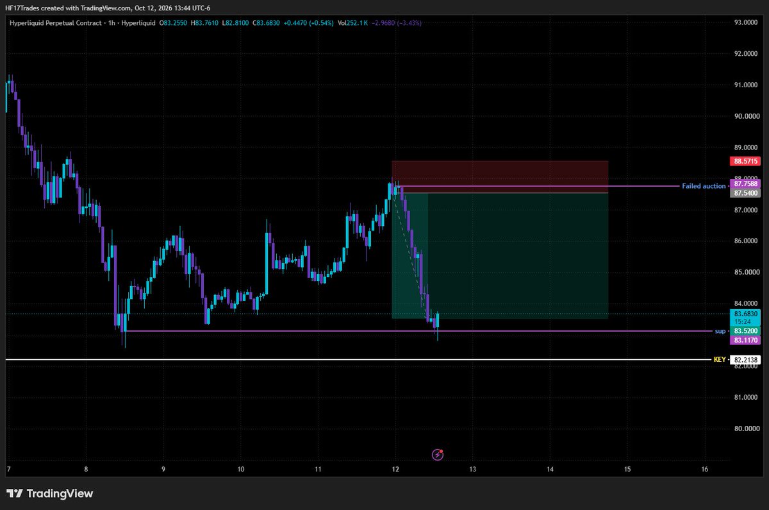Select the "Failed auction" line label
769x510 pixels.
[704, 186]
